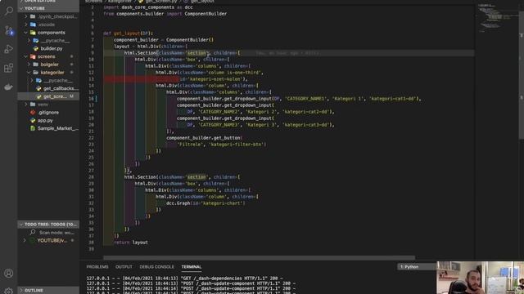Click 'column is-one-third' class string
This screenshot has width=524, height=294.
pyautogui.click(x=234, y=73)
